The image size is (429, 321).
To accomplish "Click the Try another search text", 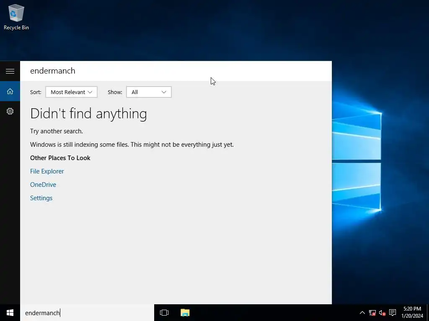I will click(x=57, y=131).
